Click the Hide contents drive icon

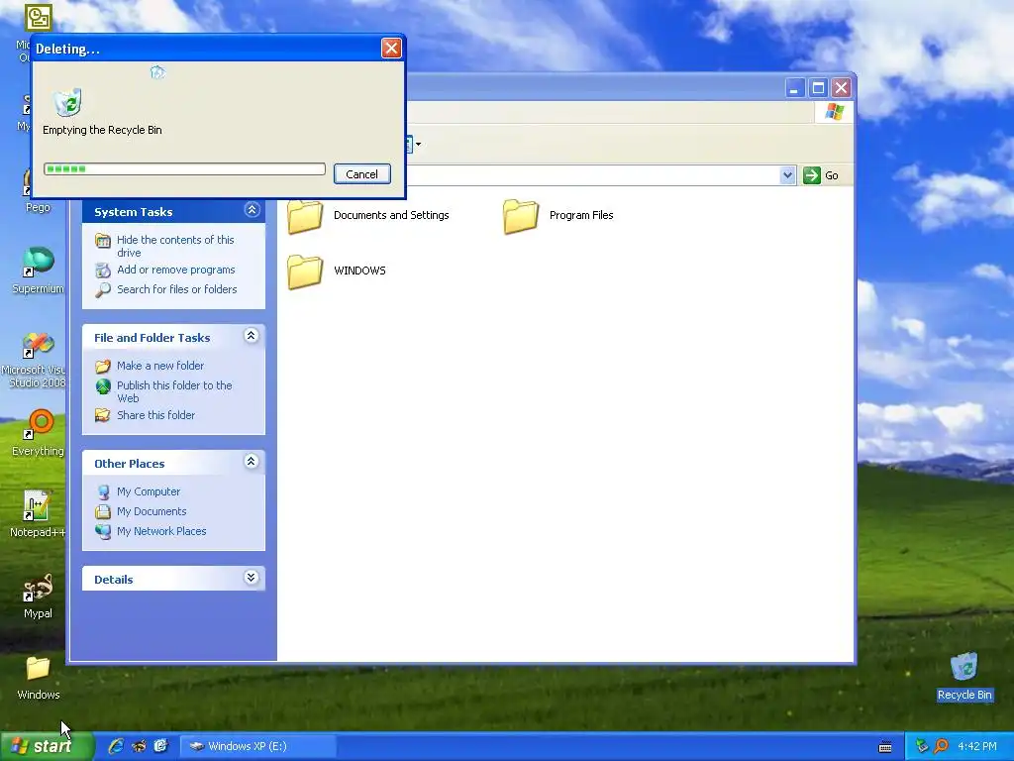click(x=103, y=241)
